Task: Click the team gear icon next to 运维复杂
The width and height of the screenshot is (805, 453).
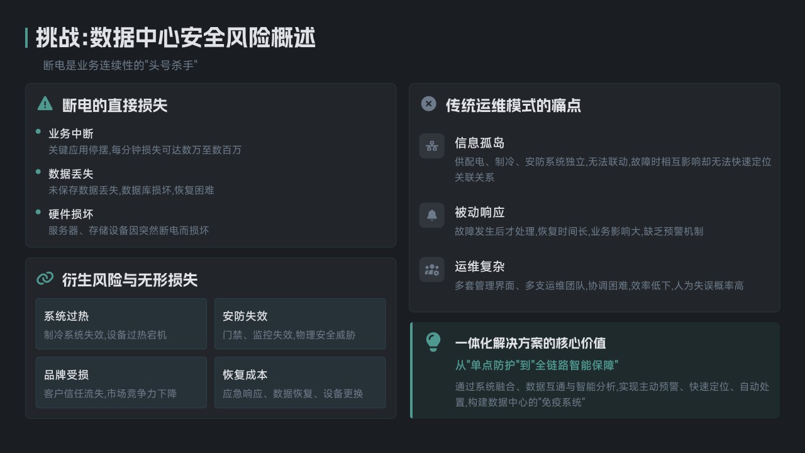Action: 432,270
